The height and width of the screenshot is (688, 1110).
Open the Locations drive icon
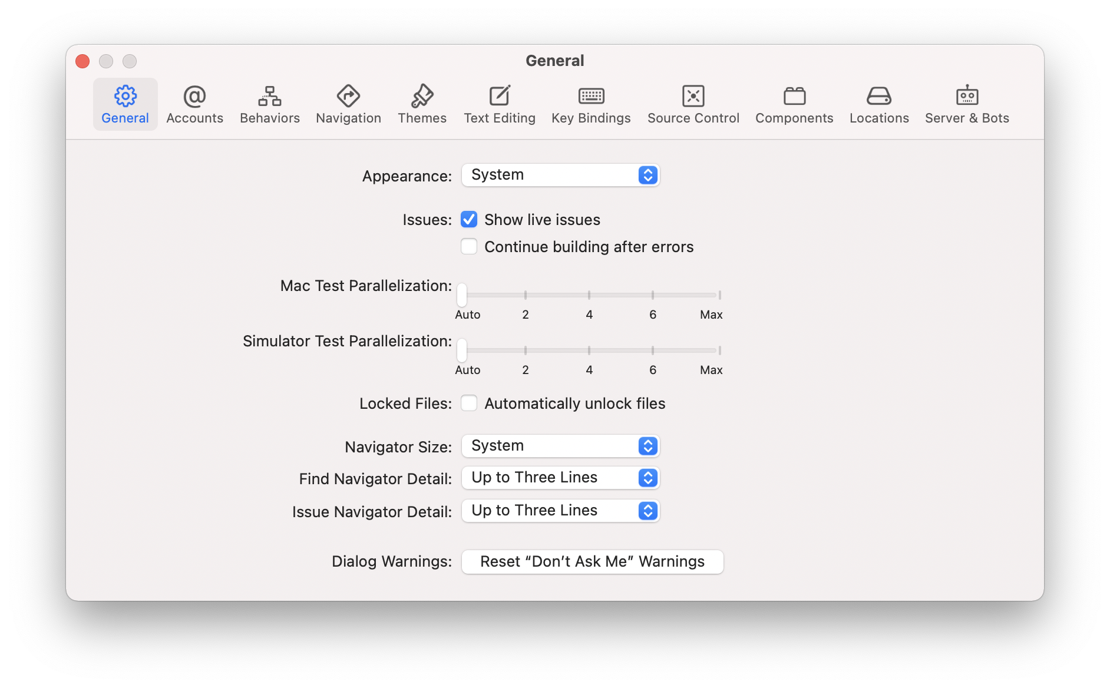879,96
